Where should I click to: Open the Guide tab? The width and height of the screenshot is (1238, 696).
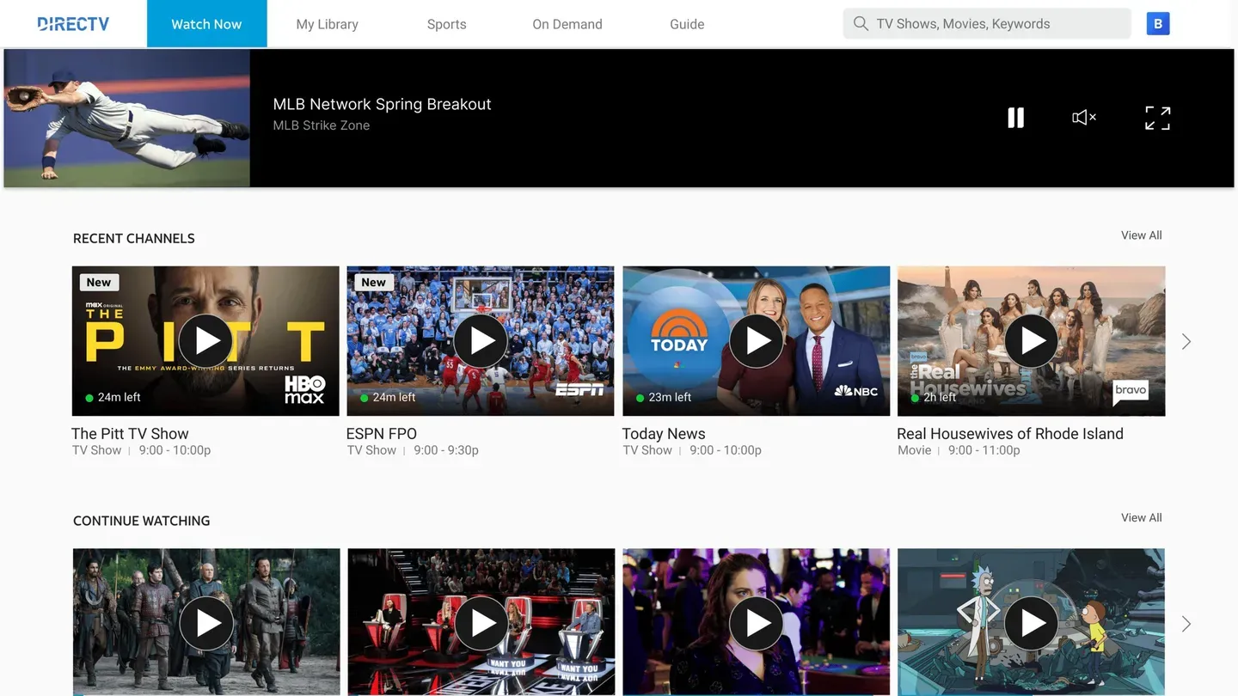tap(687, 24)
